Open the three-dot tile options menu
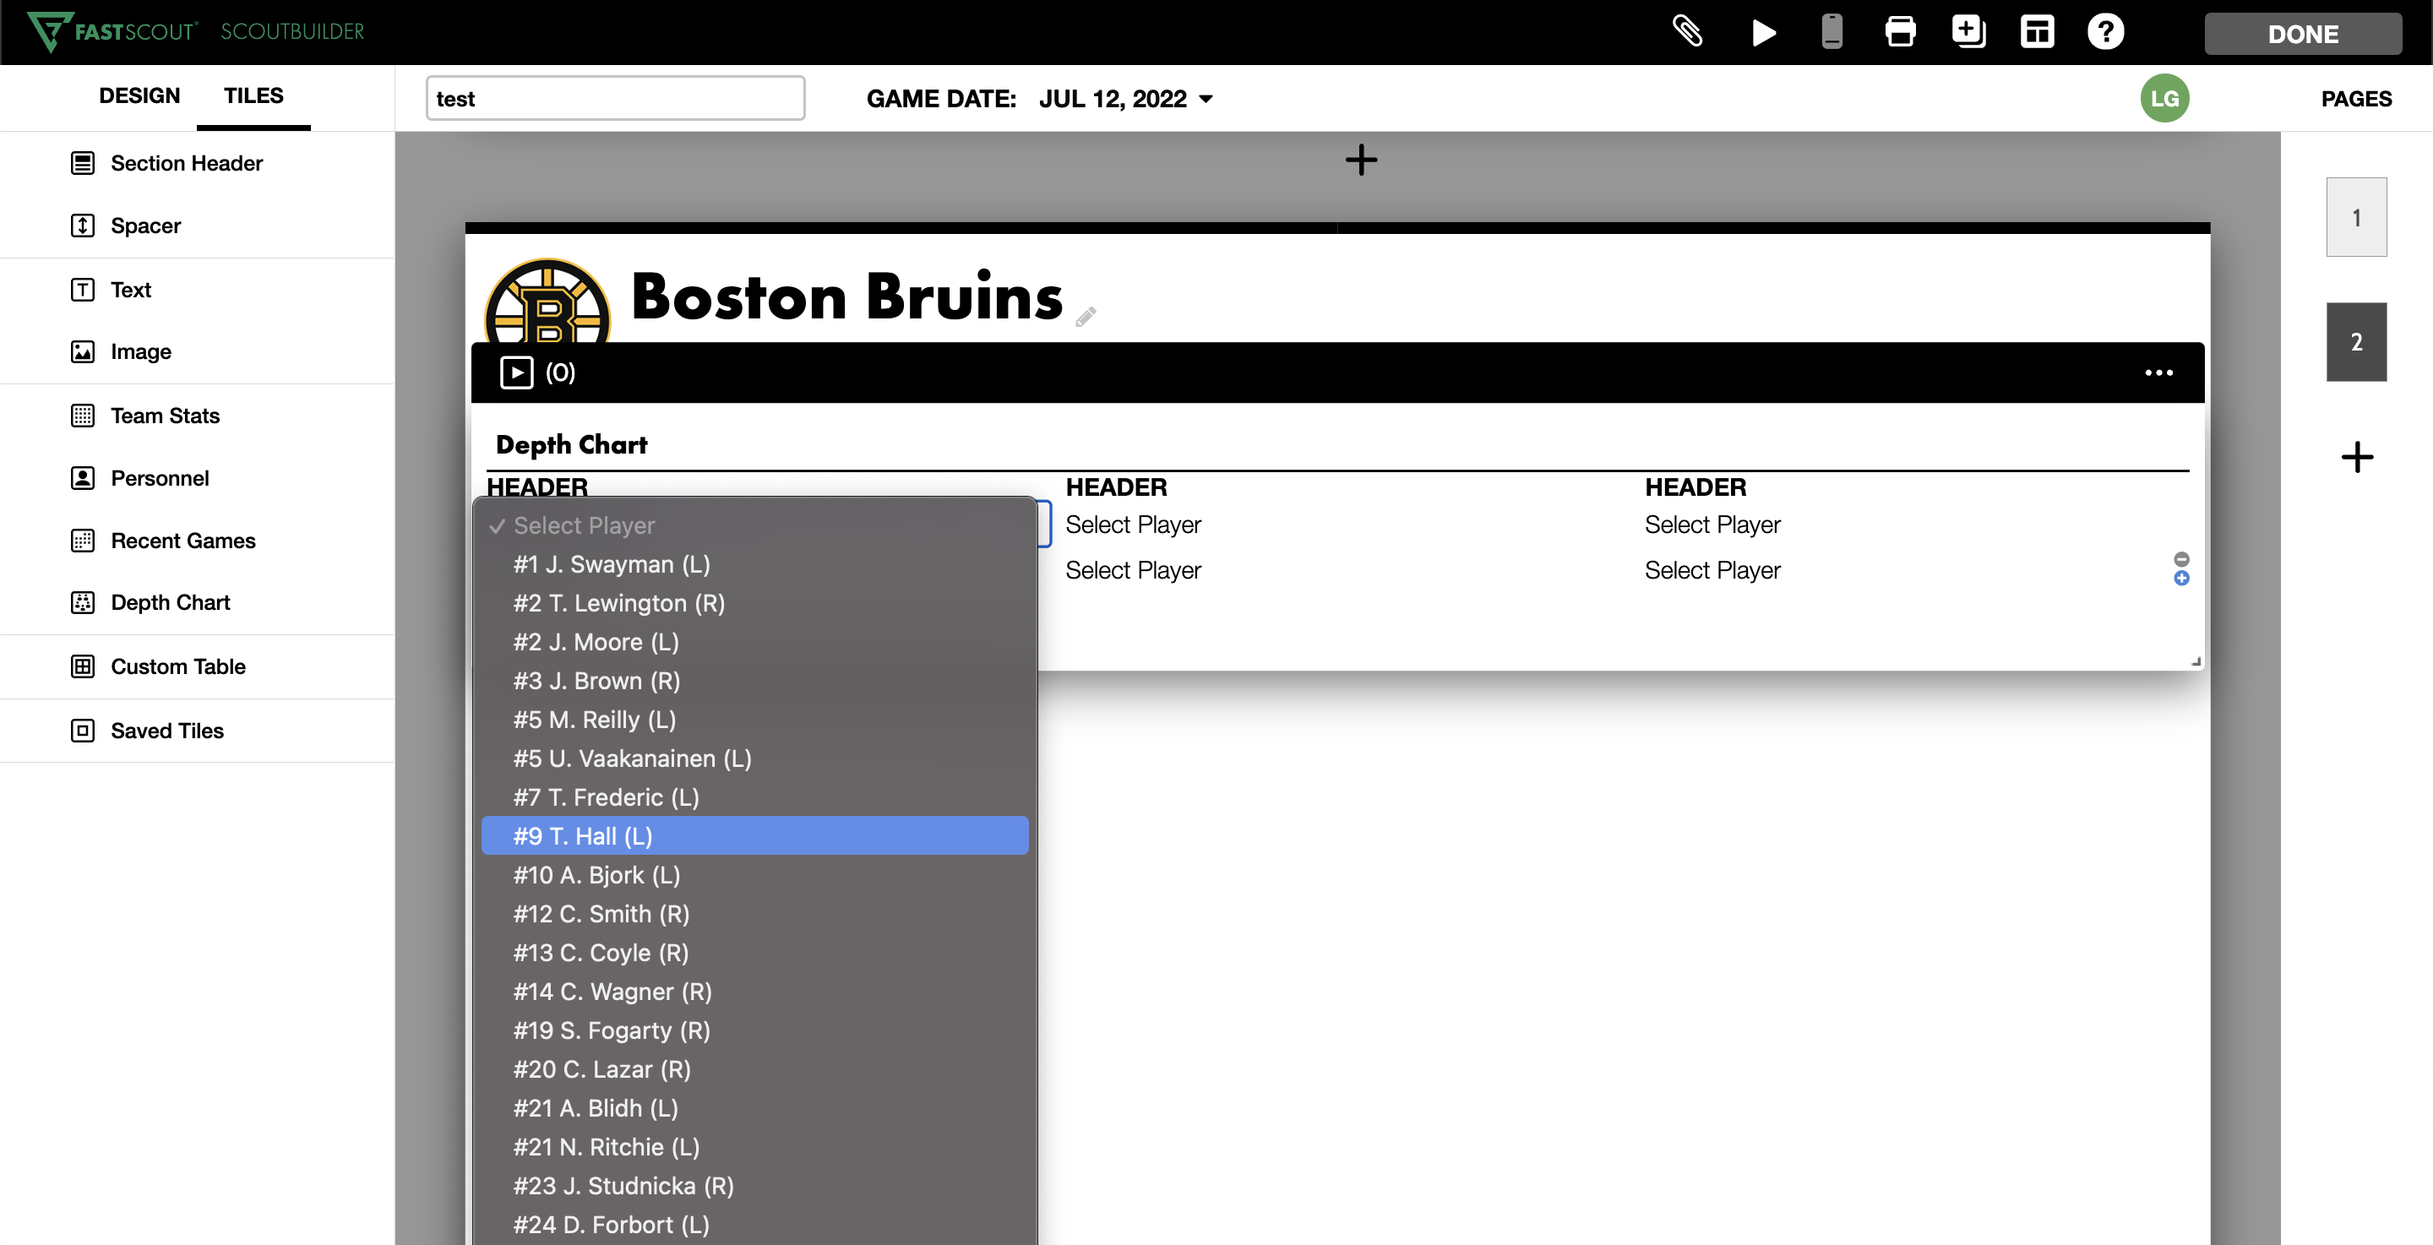This screenshot has height=1245, width=2433. [x=2158, y=372]
